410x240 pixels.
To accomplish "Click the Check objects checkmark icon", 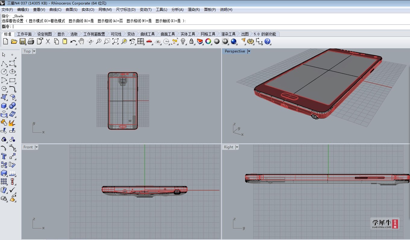I will (12, 190).
